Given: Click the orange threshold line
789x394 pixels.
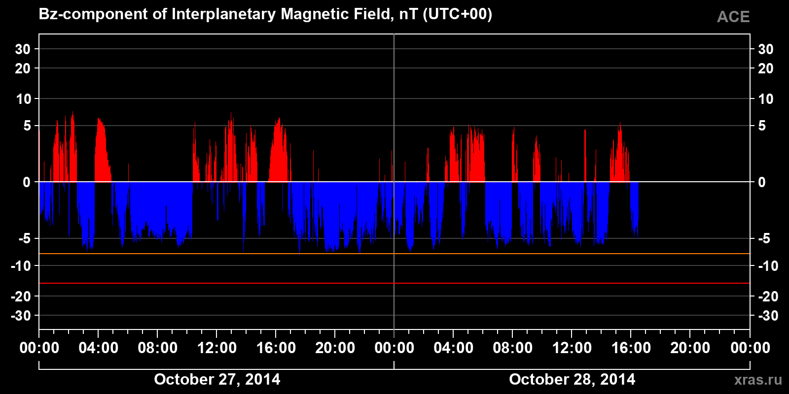Looking at the screenshot, I should (394, 254).
